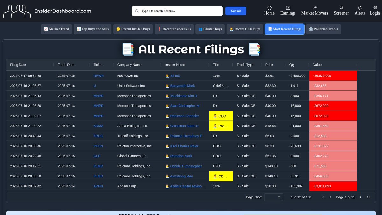
Task: Show Recent Insider Buys tab
Action: [133, 29]
